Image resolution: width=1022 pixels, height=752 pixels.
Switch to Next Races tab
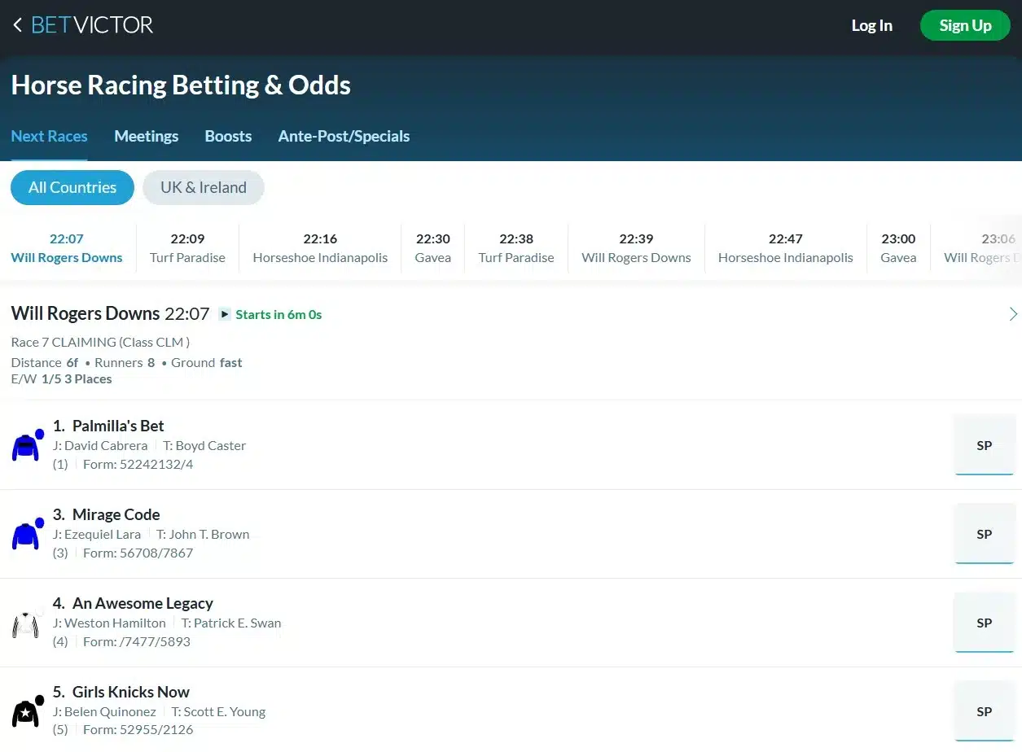coord(49,136)
